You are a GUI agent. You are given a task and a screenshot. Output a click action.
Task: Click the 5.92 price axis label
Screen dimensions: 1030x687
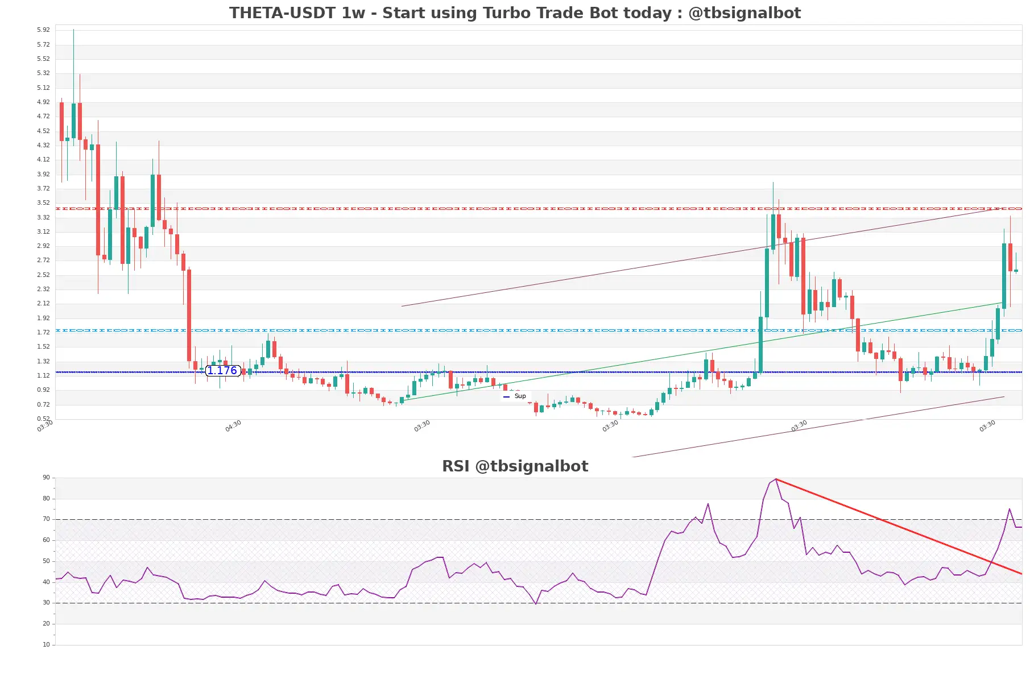(x=43, y=30)
